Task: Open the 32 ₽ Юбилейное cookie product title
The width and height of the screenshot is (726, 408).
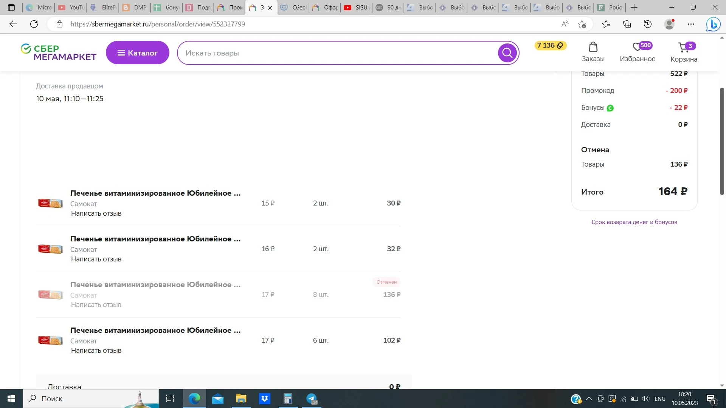Action: click(x=155, y=239)
